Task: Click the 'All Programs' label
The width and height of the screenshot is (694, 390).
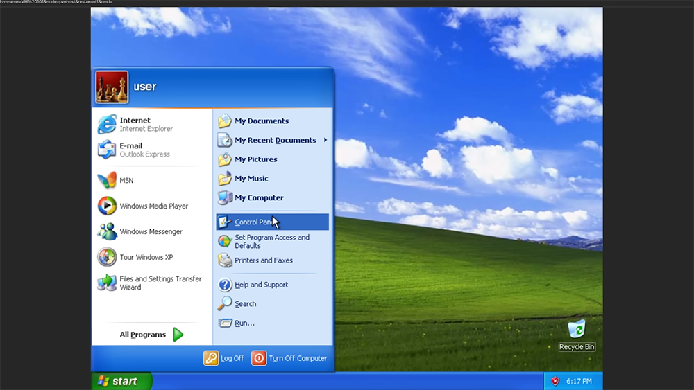Action: click(x=142, y=335)
